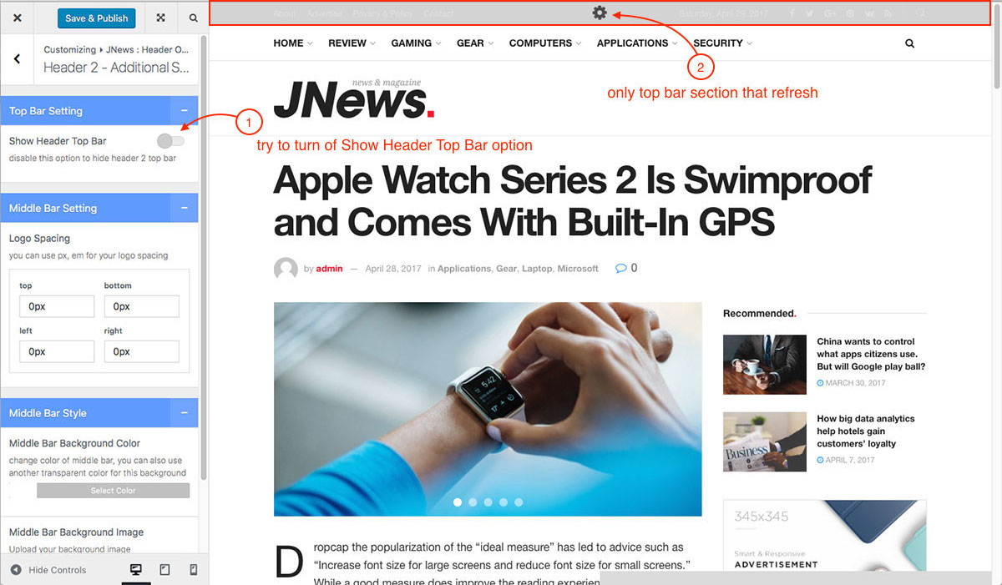Click the customizer search magnifier icon
Viewport: 1002px width, 585px height.
pyautogui.click(x=193, y=18)
